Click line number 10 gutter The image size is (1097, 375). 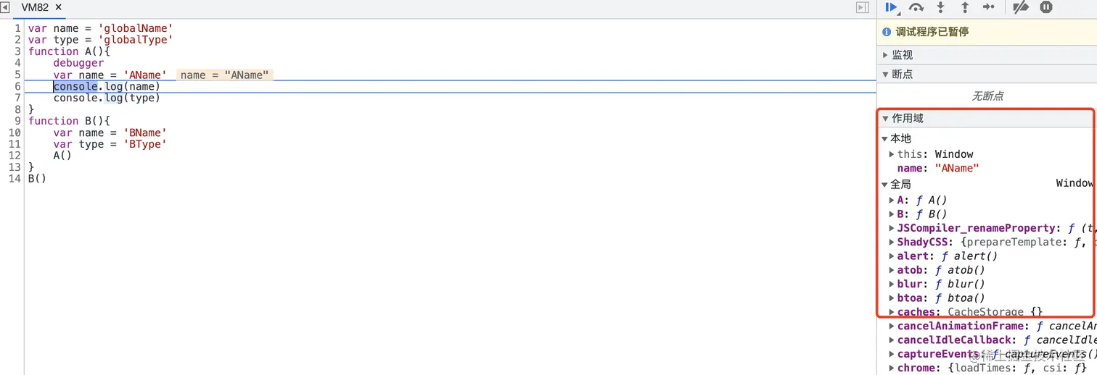pyautogui.click(x=15, y=132)
